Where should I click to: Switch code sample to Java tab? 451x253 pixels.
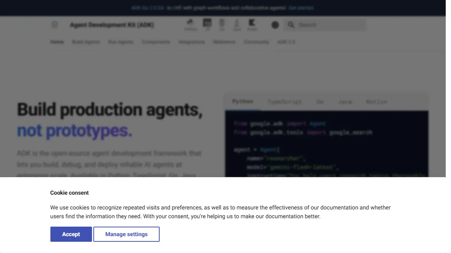(345, 102)
